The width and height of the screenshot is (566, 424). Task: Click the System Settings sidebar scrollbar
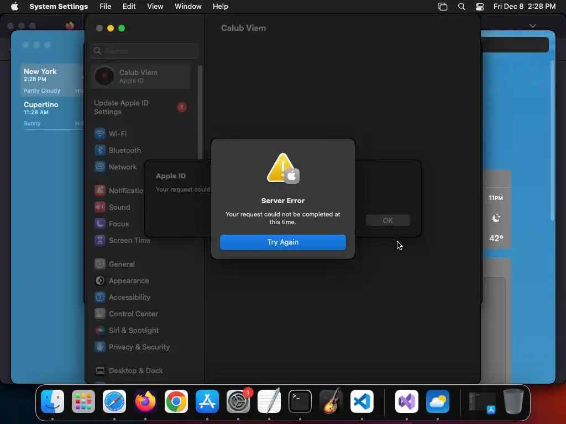200,112
